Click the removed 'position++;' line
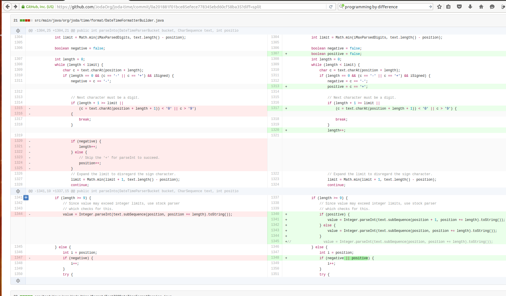Screen dimensions: 506x296 [90, 163]
